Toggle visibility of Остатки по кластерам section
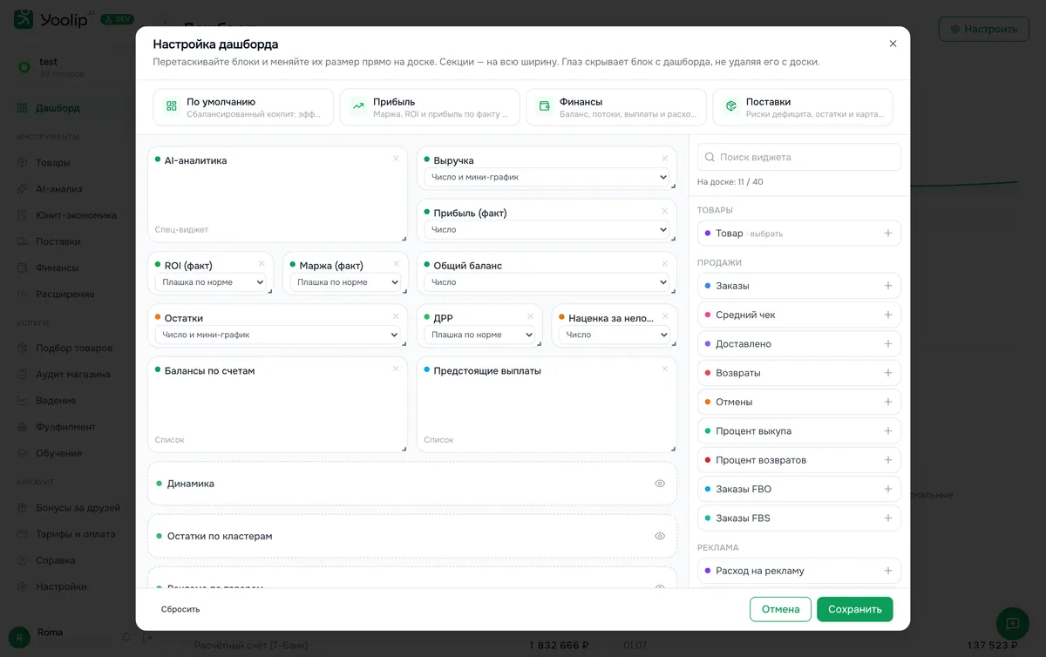Viewport: 1046px width, 657px height. (x=660, y=536)
